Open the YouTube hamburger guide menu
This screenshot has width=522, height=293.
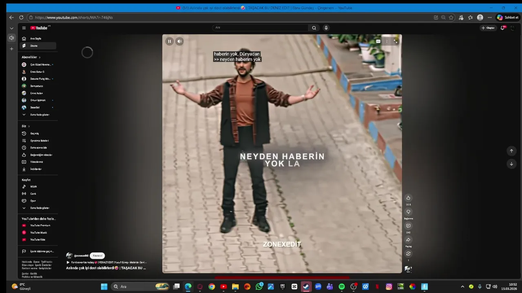(x=24, y=28)
